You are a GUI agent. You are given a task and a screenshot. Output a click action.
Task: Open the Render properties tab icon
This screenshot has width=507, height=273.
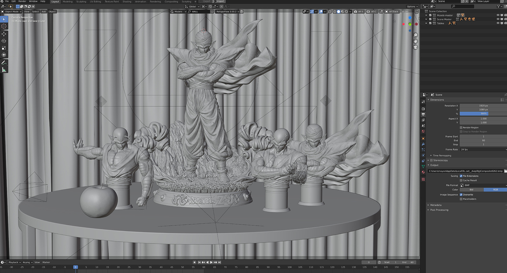tap(423, 109)
